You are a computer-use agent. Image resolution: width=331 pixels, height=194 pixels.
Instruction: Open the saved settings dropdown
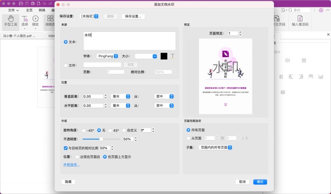tap(90, 16)
